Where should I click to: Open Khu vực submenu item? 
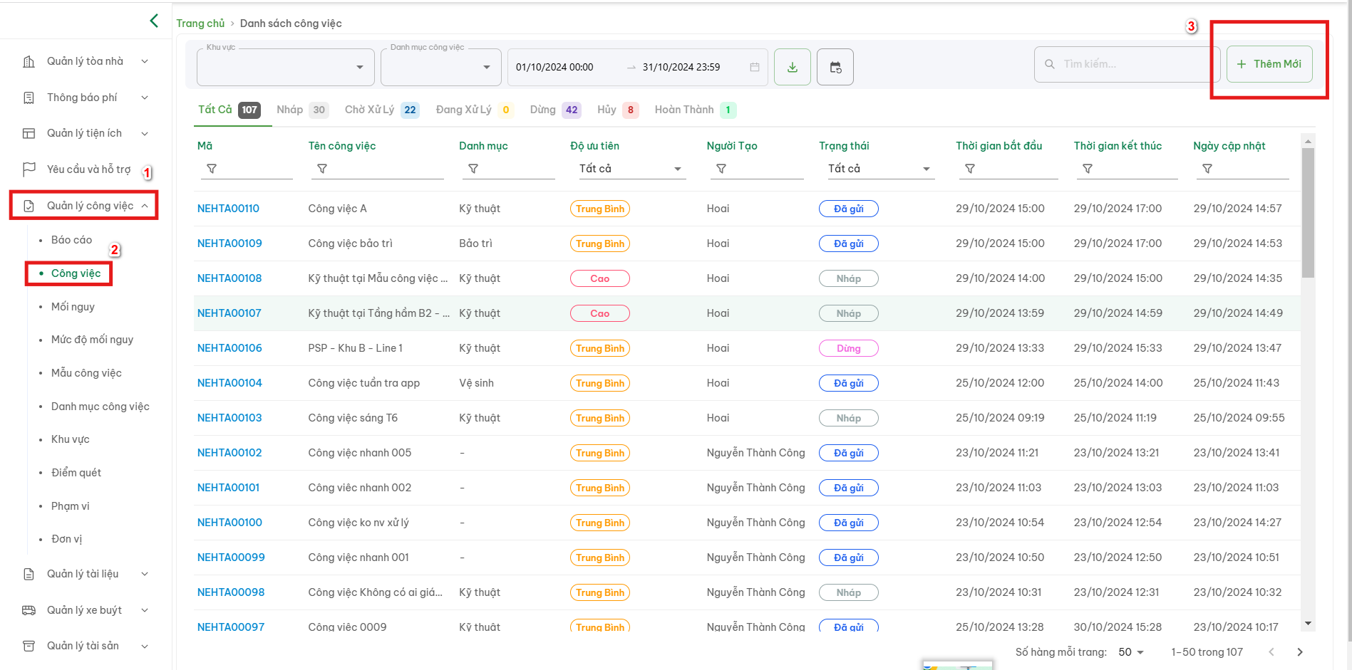71,439
